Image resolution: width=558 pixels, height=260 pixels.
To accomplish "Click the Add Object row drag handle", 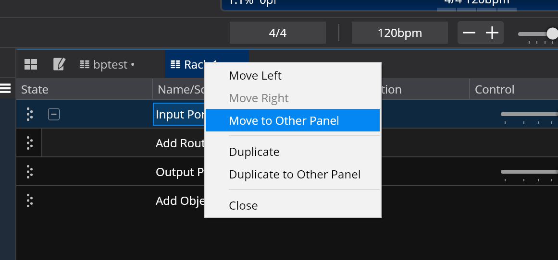I will 29,201.
